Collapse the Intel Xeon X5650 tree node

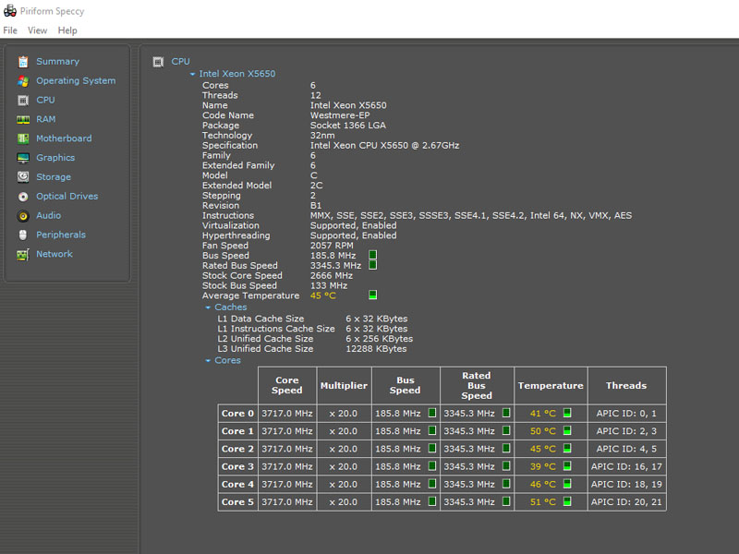coord(192,74)
